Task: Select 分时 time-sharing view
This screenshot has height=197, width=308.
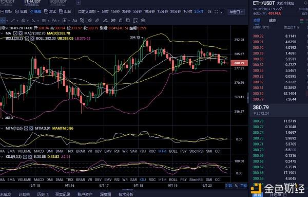Action: click(105, 12)
